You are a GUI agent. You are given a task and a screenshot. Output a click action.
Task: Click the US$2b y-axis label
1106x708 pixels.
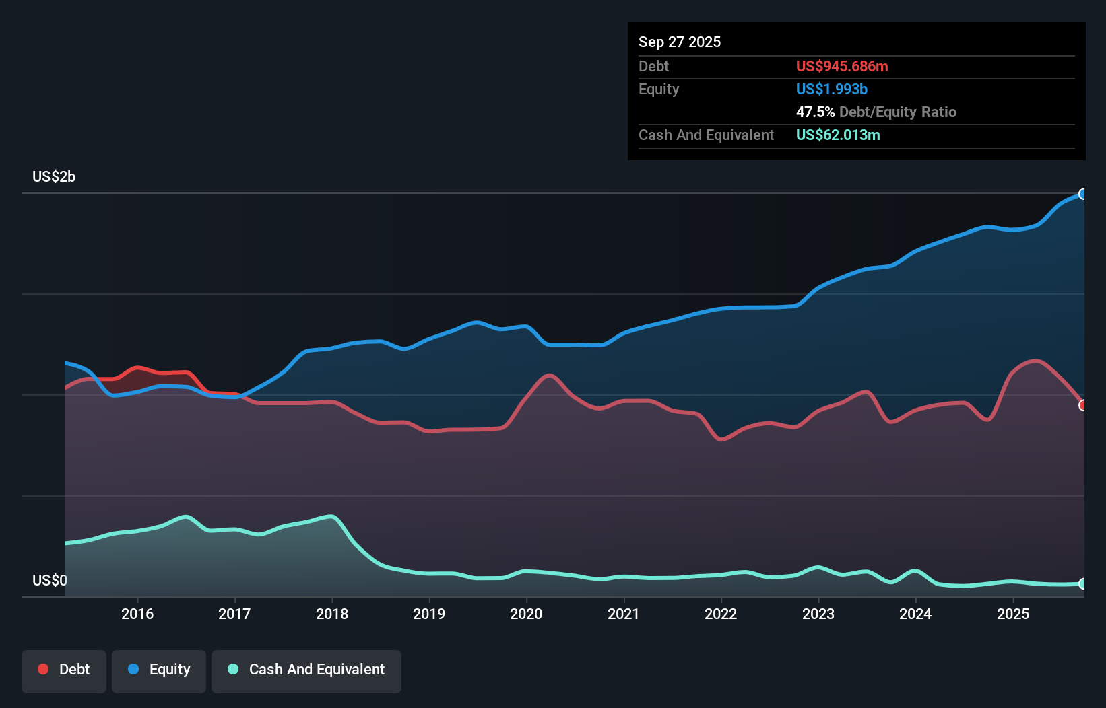[54, 177]
